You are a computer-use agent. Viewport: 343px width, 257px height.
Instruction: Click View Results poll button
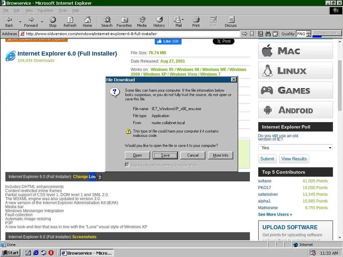click(294, 159)
